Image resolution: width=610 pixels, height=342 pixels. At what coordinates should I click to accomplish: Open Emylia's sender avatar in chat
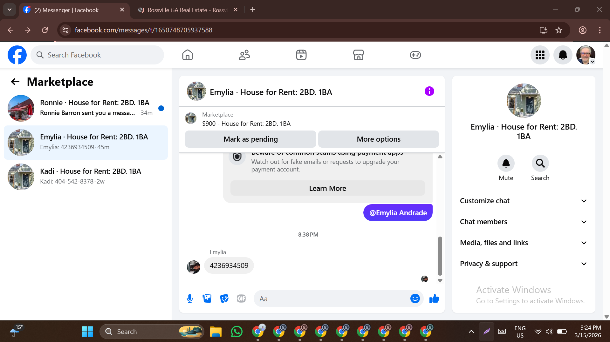pyautogui.click(x=193, y=267)
